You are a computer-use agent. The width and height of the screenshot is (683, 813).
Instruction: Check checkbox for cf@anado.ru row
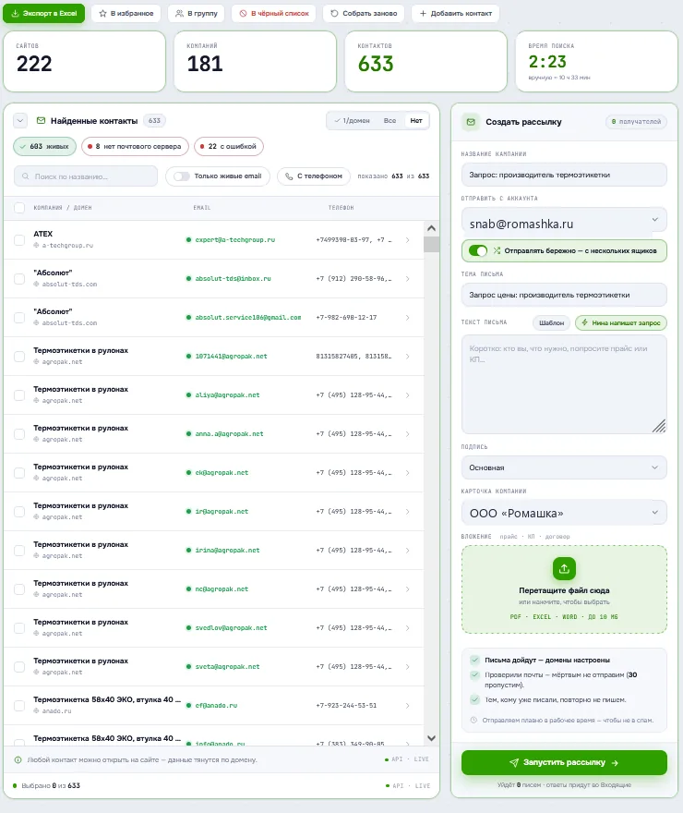point(19,705)
